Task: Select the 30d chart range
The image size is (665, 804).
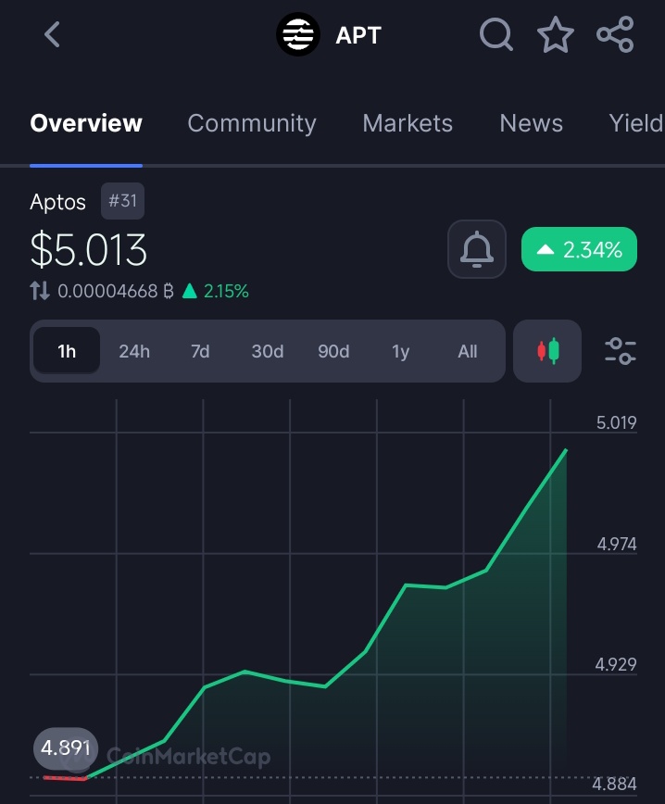Action: 267,351
